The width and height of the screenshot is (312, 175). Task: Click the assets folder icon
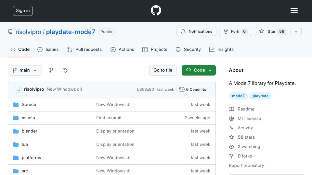click(16, 118)
